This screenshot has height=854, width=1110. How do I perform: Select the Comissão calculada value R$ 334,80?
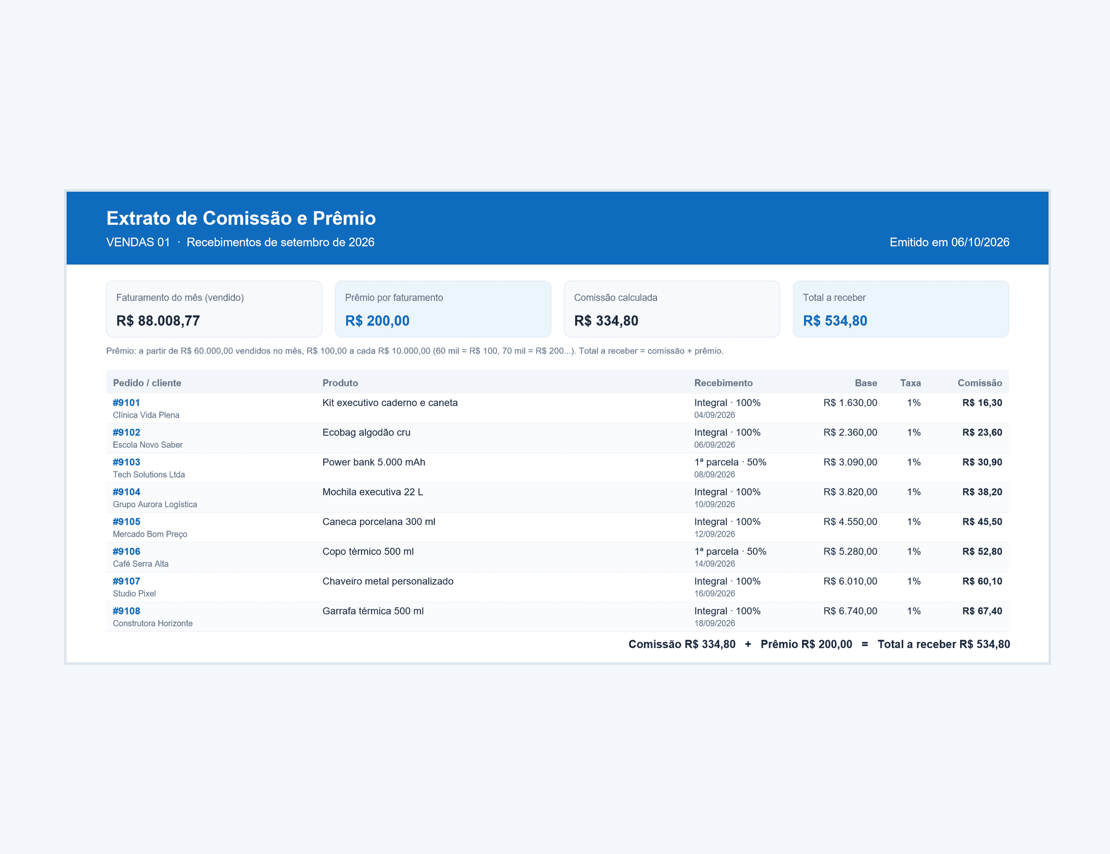[606, 321]
